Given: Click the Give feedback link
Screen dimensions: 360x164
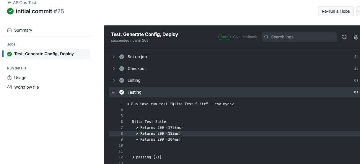Looking at the screenshot, I should click(x=245, y=37).
